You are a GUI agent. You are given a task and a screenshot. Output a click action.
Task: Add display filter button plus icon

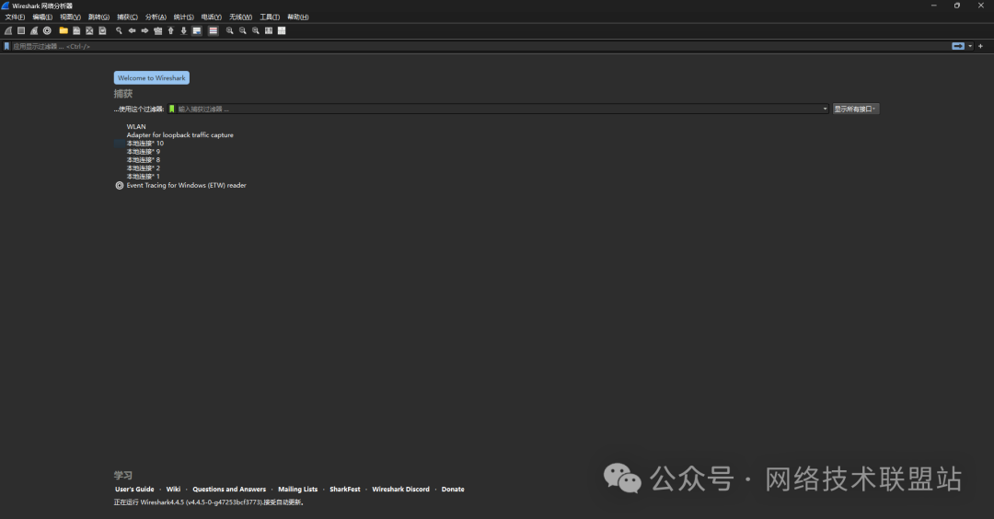pyautogui.click(x=980, y=46)
